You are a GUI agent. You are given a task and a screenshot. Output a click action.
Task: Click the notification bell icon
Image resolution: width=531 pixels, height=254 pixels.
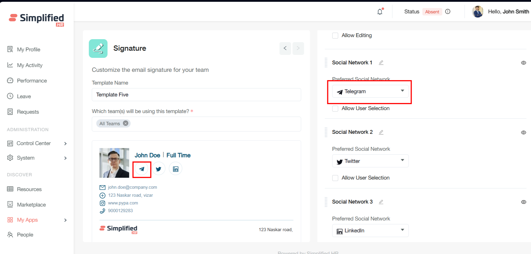(380, 12)
